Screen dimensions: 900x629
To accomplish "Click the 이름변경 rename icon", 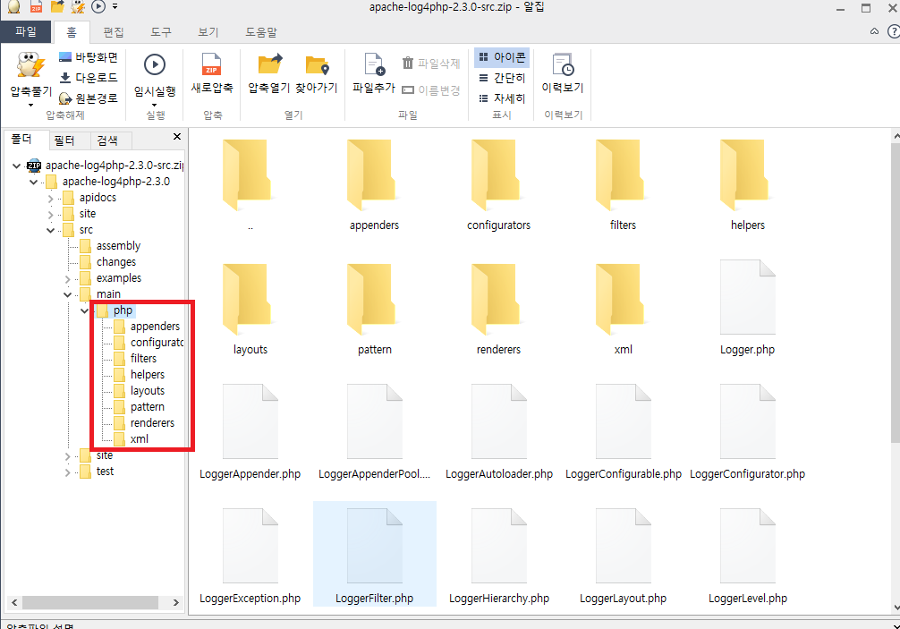I will click(408, 89).
